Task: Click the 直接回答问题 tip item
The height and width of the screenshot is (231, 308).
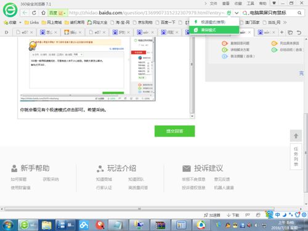Action: click(x=236, y=43)
